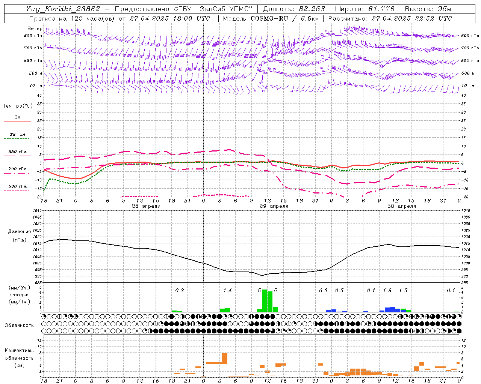Click the forecast start time 27.04.2025 18:00 UTC
Screen dimensions: 481x384
pos(170,18)
